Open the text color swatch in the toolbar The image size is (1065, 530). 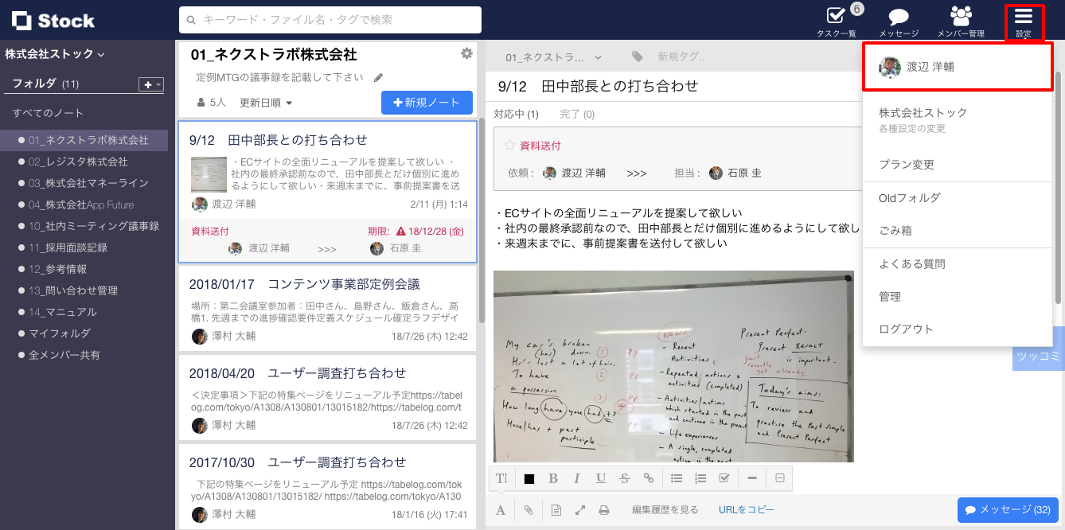pos(530,478)
